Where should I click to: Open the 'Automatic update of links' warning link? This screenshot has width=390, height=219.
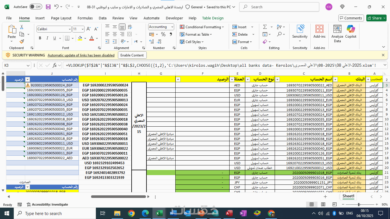point(81,55)
